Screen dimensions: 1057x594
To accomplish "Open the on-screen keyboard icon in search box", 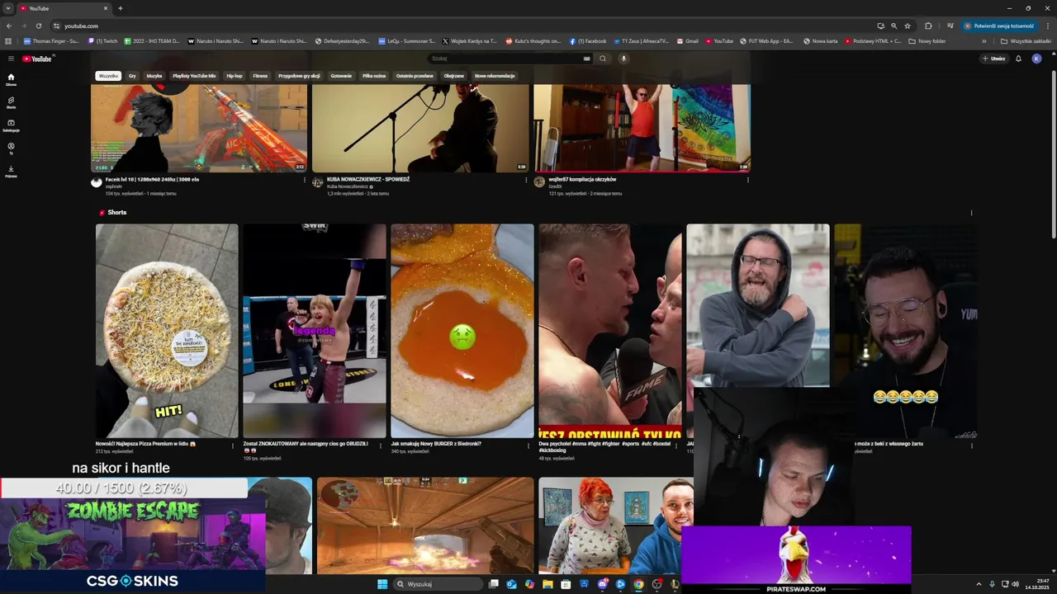I will [586, 59].
